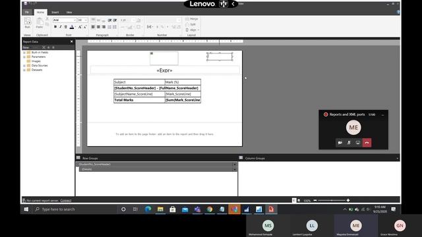Click the share screen icon in Teams call
The image size is (422, 237).
357,143
